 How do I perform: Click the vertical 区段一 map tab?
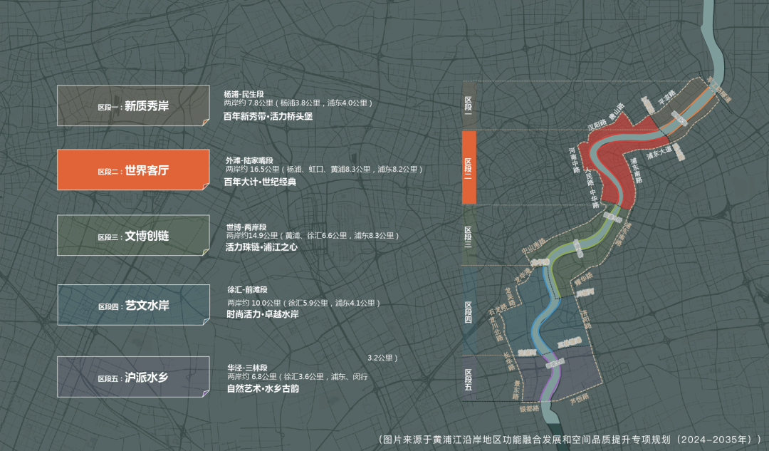click(x=469, y=105)
